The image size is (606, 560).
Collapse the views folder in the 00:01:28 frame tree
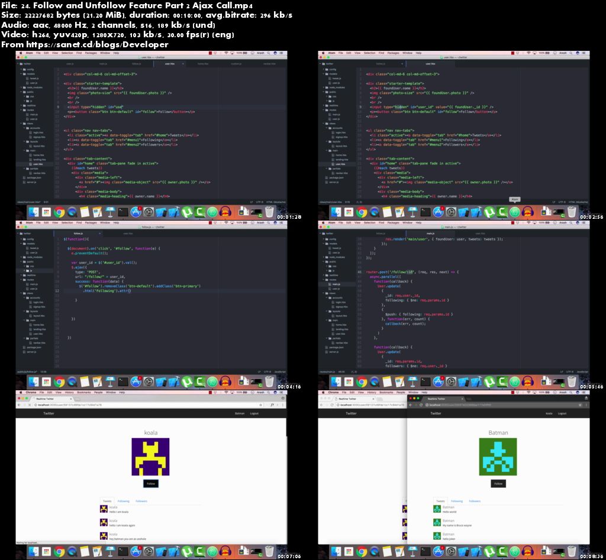point(27,124)
